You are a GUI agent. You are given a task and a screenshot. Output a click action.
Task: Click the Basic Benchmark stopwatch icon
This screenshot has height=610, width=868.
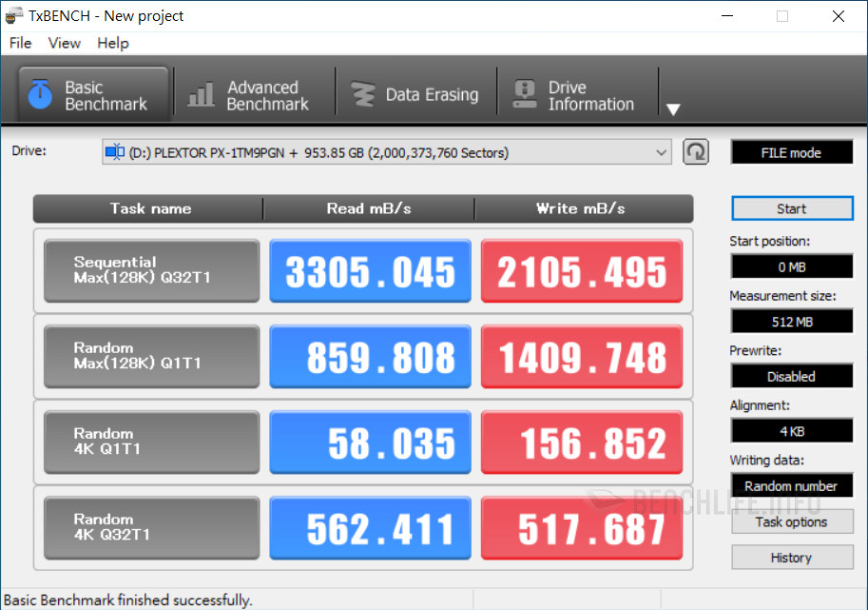click(40, 95)
